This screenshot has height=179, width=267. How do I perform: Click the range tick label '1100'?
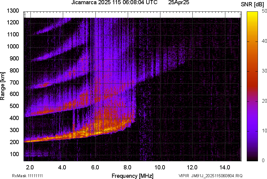13,34
